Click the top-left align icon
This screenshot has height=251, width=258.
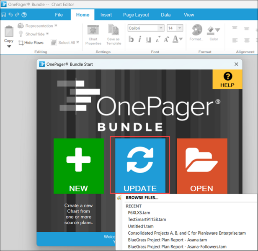[235, 28]
